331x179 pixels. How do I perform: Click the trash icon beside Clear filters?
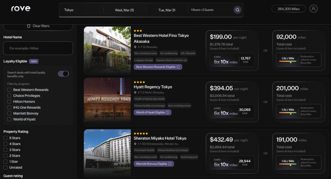(x=29, y=26)
